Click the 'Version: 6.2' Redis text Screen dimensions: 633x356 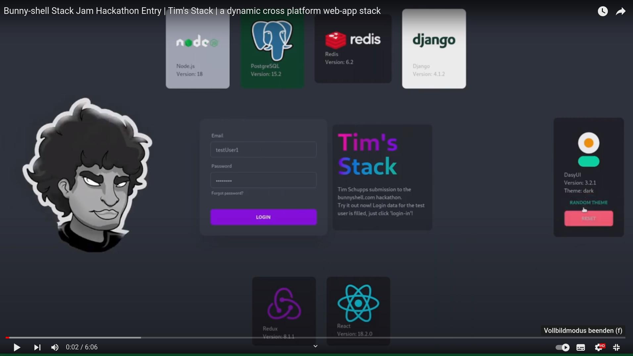pos(339,62)
